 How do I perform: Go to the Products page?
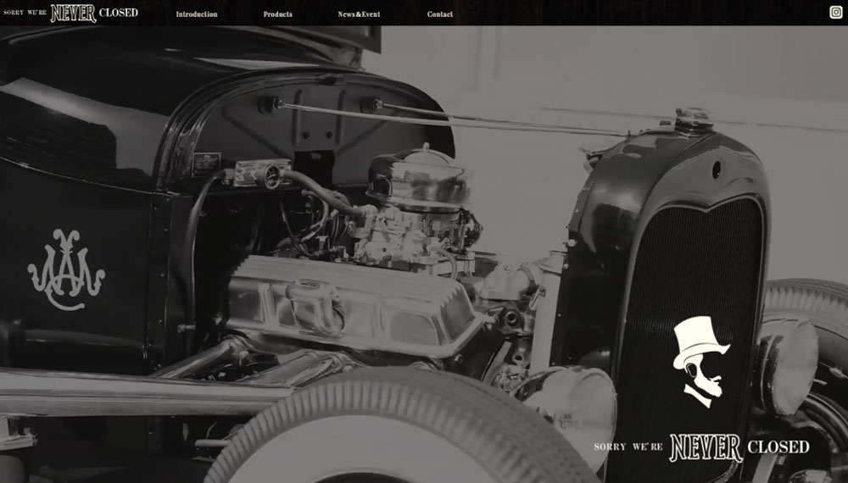click(277, 14)
